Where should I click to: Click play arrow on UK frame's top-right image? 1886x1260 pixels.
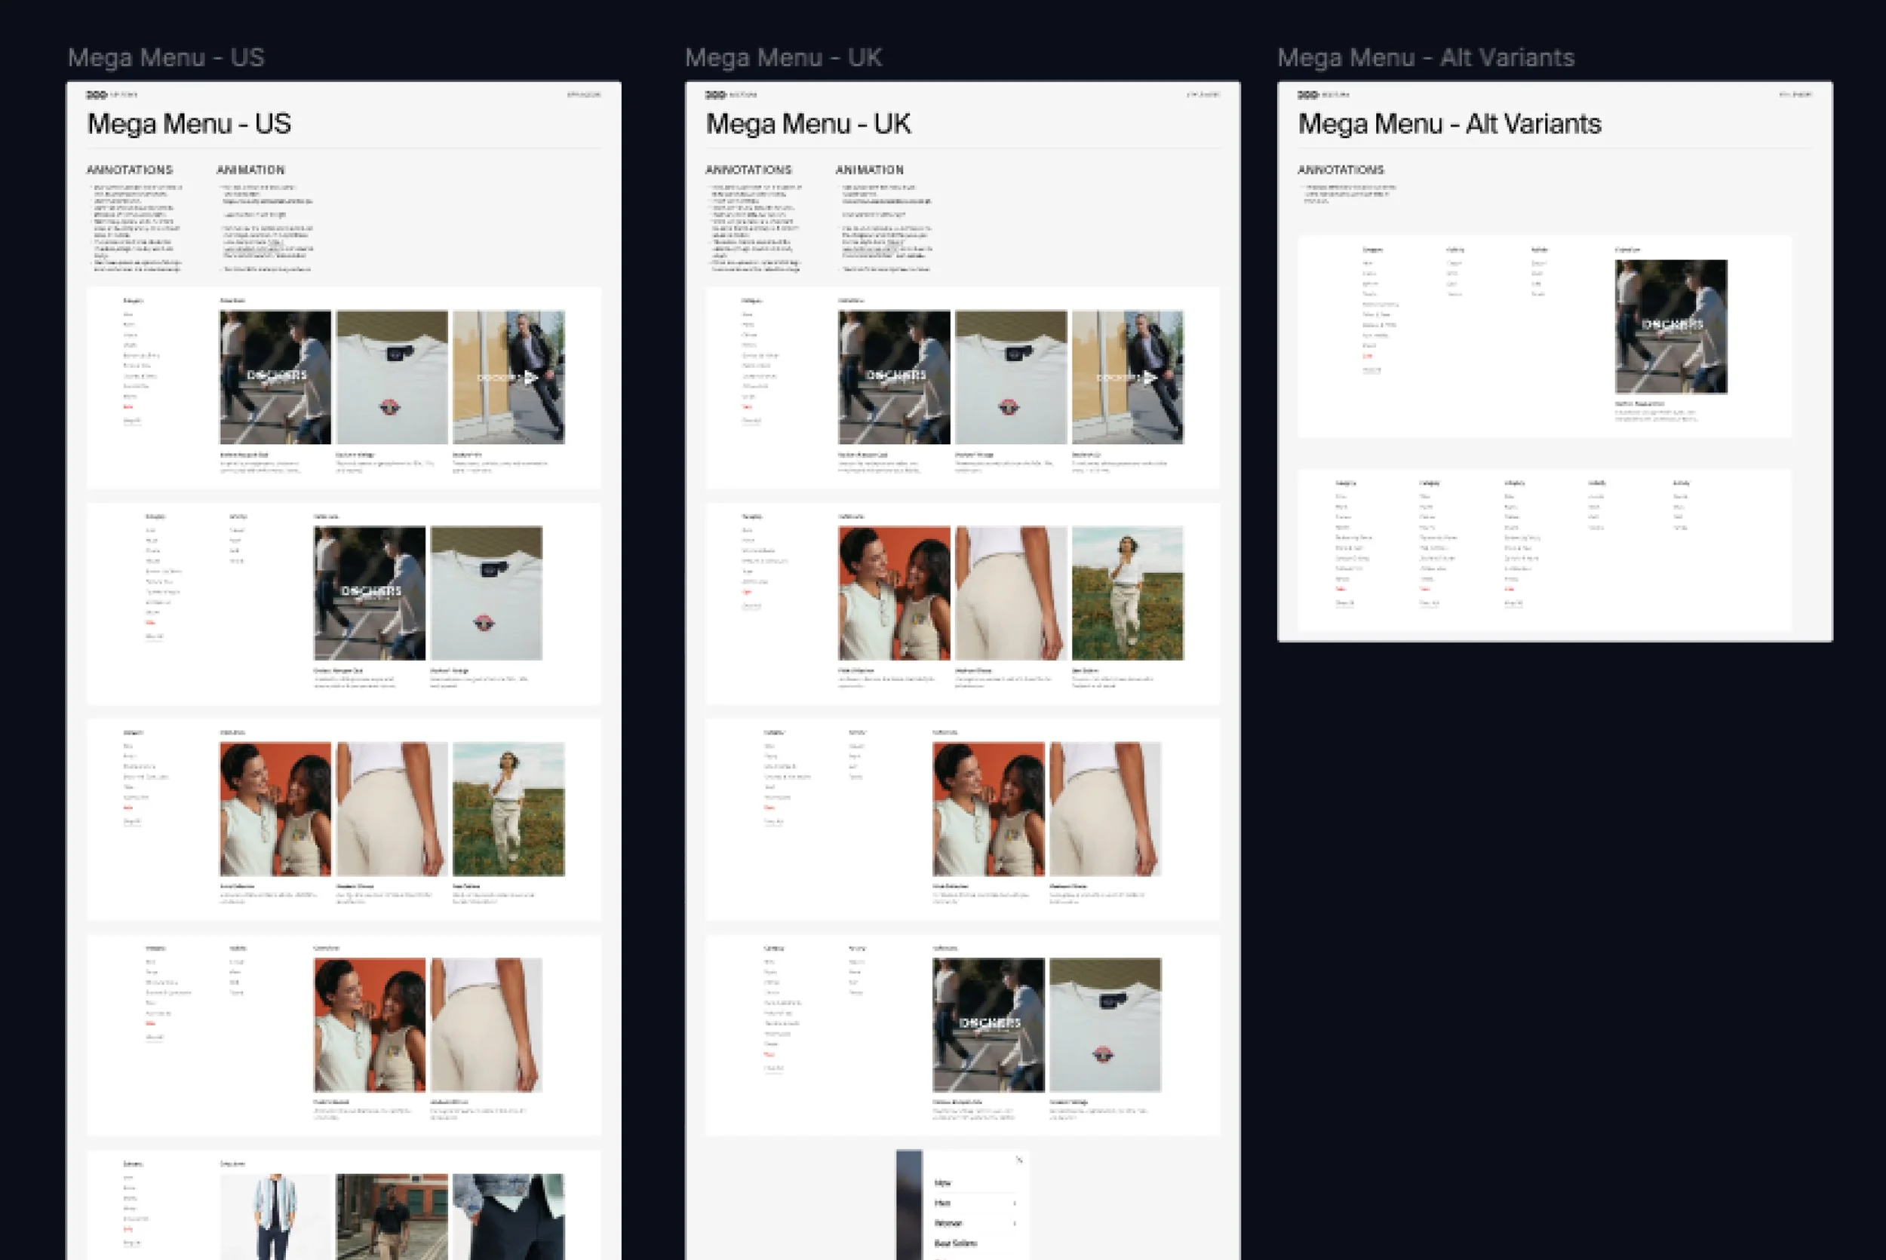pyautogui.click(x=1149, y=377)
